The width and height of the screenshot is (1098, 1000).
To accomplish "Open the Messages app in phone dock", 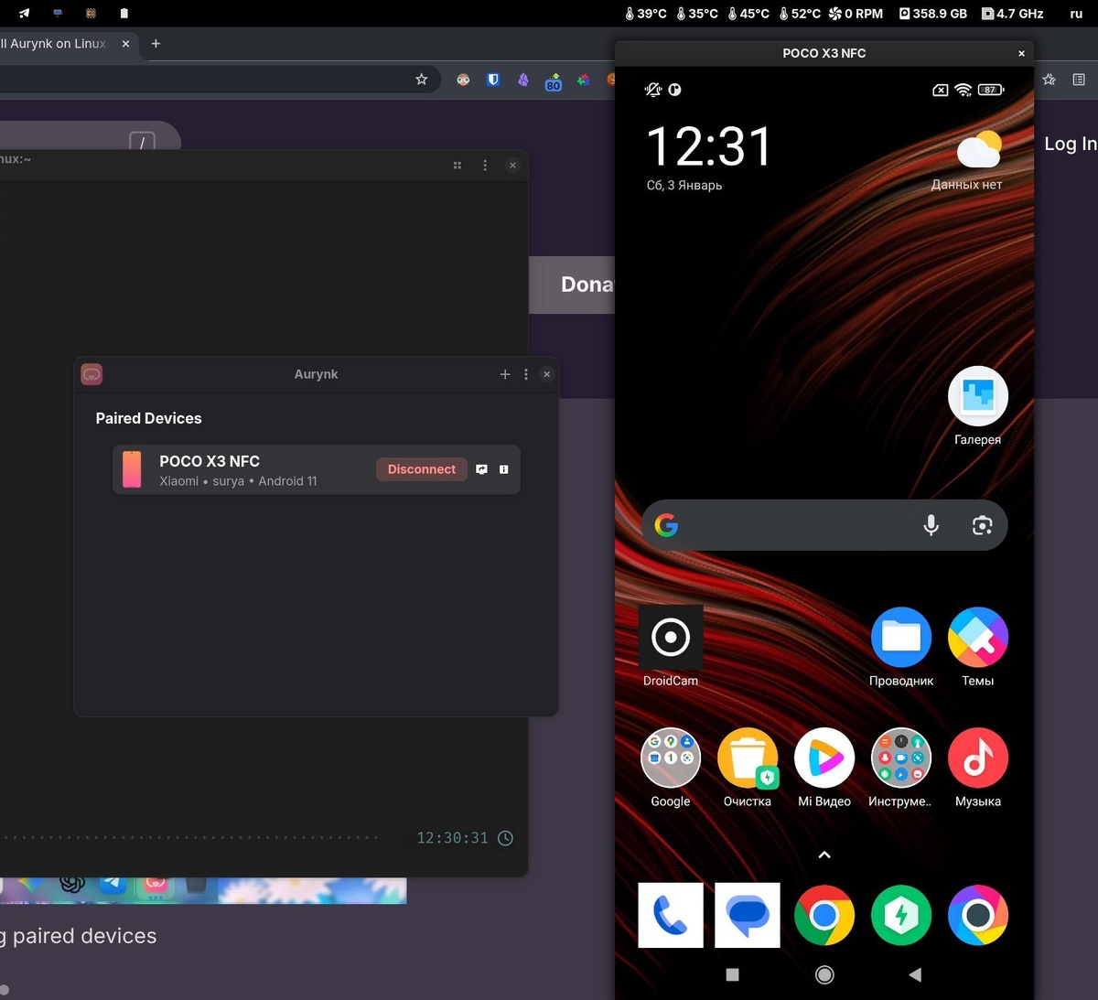I will 748,915.
